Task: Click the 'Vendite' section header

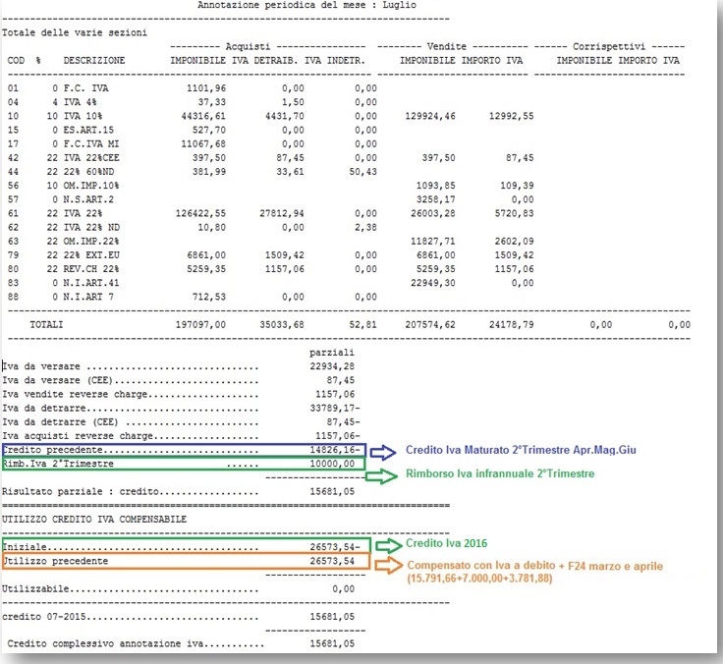Action: point(446,46)
